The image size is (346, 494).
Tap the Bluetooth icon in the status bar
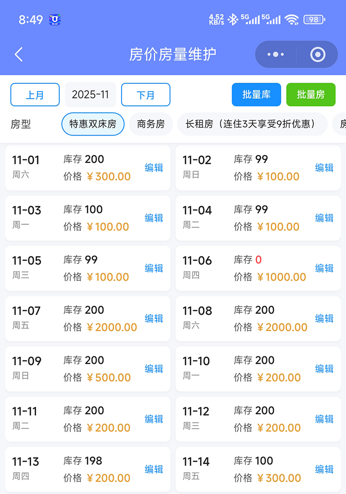233,19
